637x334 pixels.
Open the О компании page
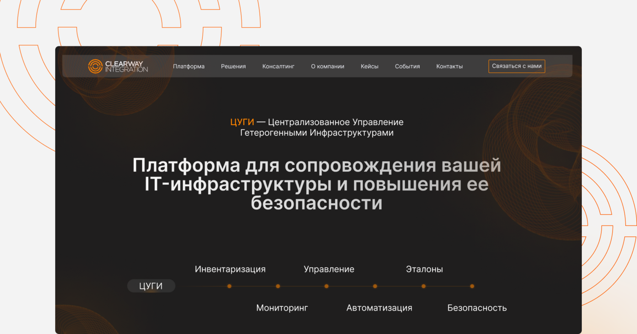[x=328, y=66]
